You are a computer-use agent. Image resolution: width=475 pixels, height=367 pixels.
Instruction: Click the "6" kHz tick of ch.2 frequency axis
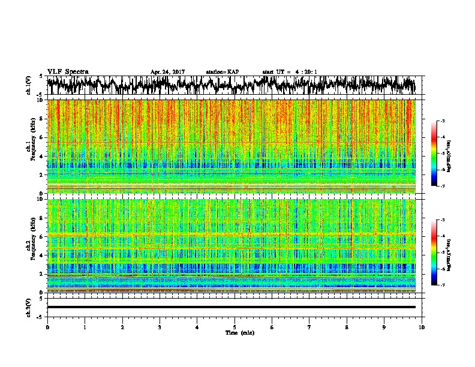click(42, 236)
